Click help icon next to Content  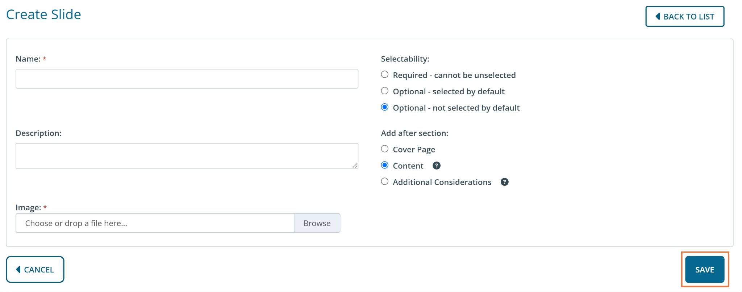pyautogui.click(x=437, y=166)
